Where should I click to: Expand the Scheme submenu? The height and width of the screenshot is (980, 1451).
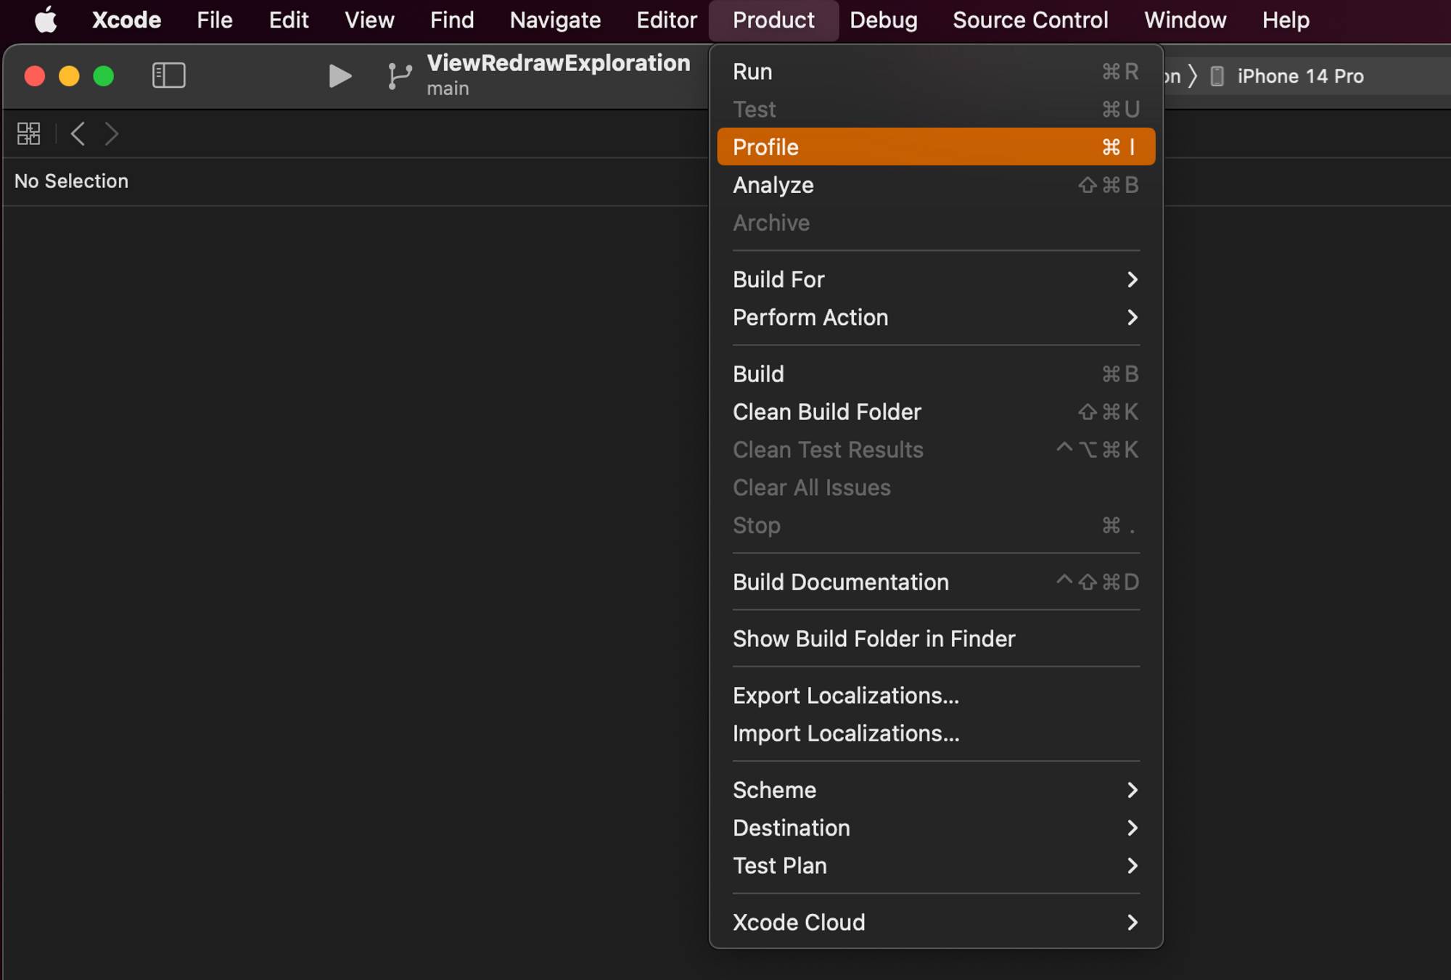(x=936, y=790)
